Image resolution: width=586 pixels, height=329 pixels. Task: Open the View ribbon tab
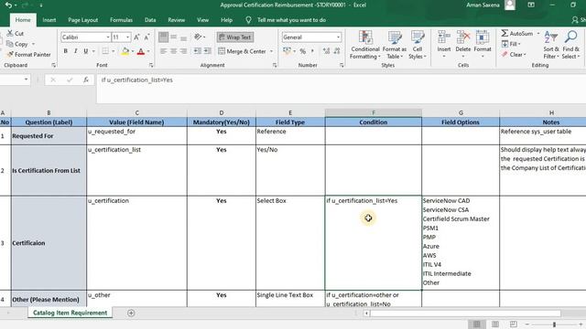click(x=202, y=20)
